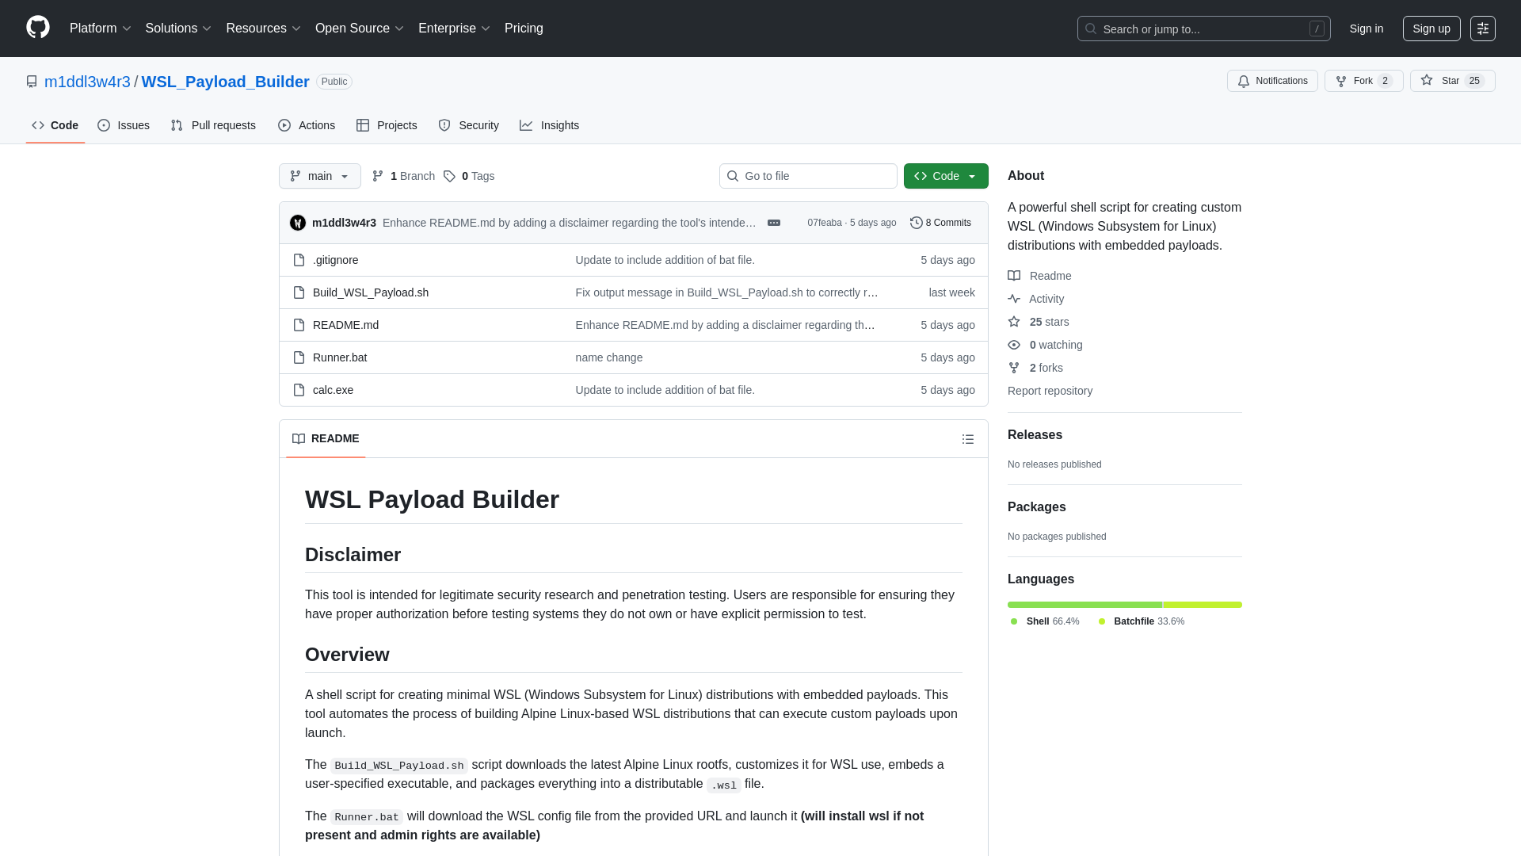The image size is (1521, 856).
Task: Click file icon next to .gitignore
Action: click(299, 260)
